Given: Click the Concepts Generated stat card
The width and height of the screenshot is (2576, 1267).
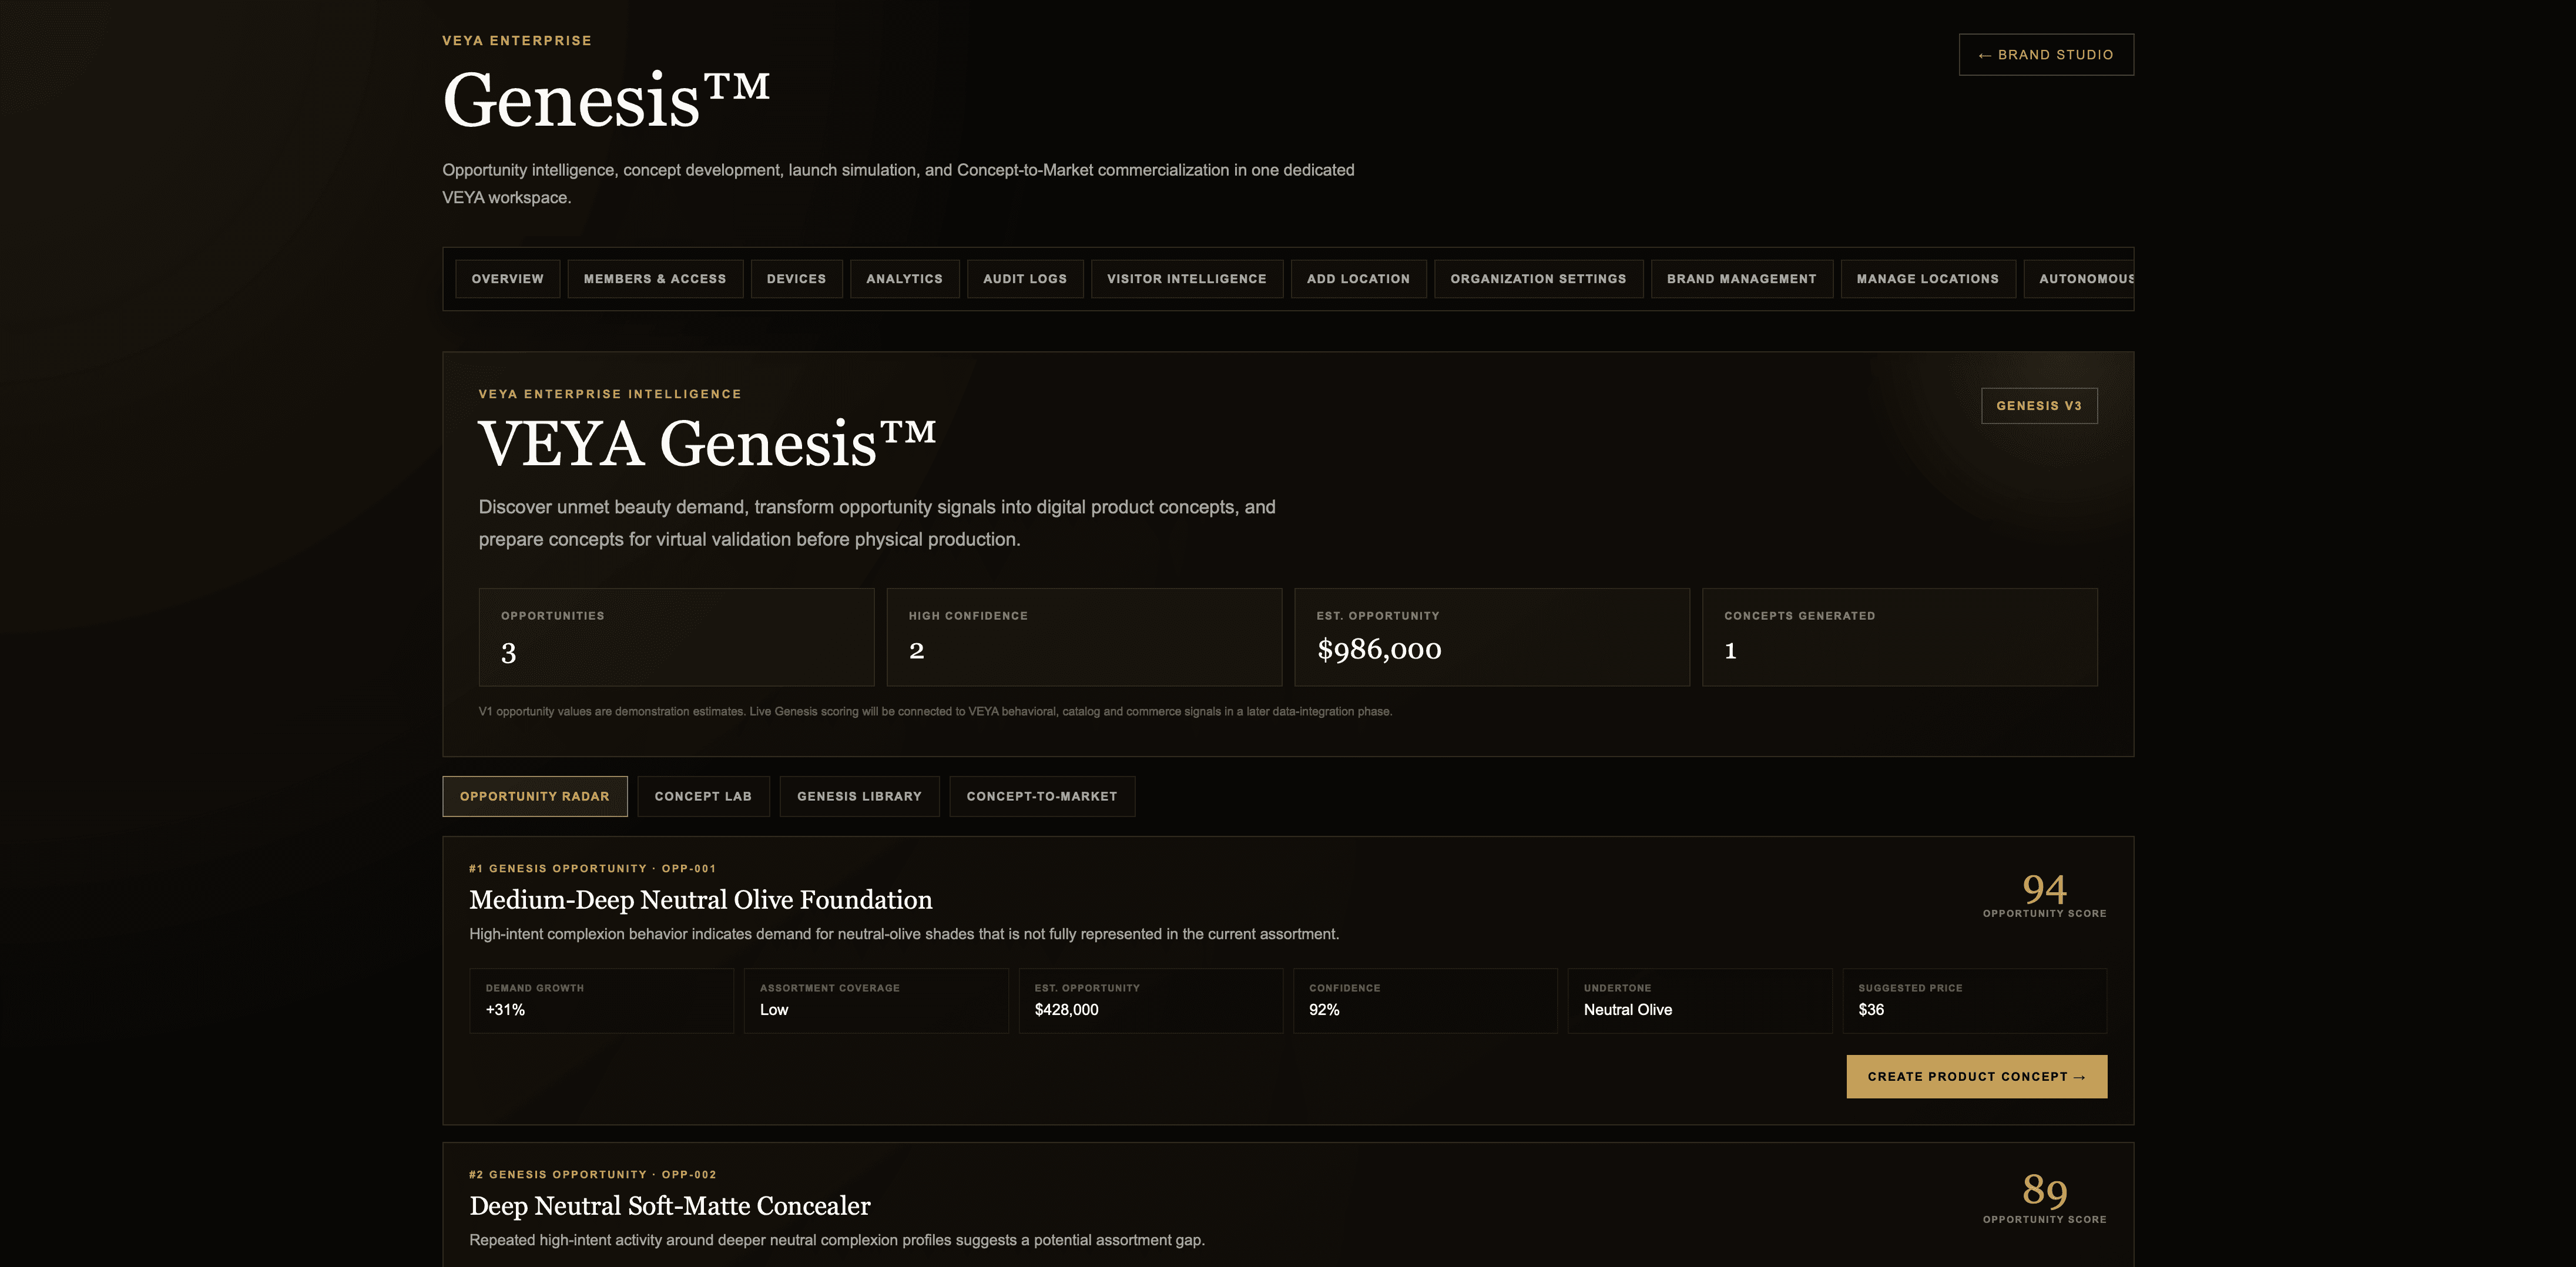Looking at the screenshot, I should click(1900, 637).
